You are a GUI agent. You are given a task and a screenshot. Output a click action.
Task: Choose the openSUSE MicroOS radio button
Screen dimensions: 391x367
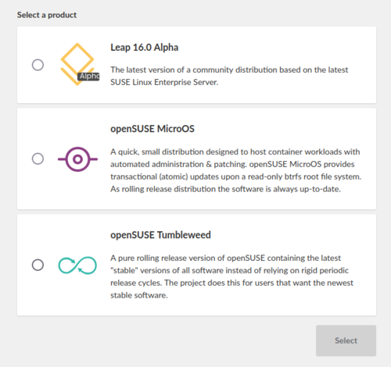click(38, 159)
